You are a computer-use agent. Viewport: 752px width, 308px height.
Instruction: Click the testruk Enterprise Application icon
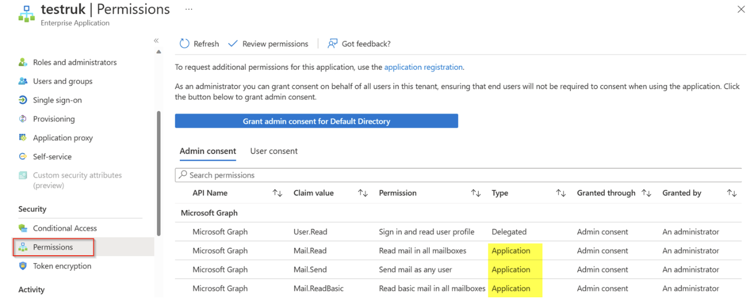click(26, 14)
